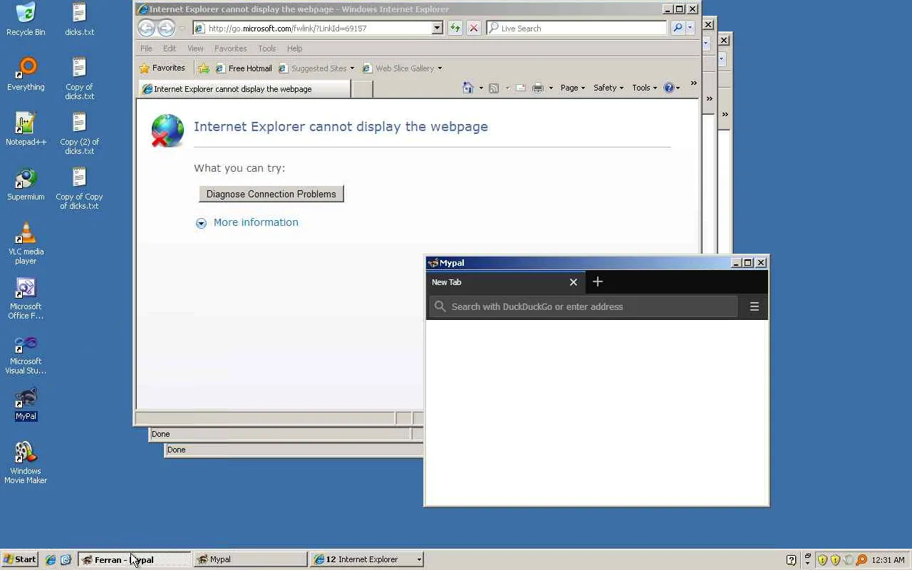Image resolution: width=912 pixels, height=570 pixels.
Task: Open the address bar dropdown arrow
Action: 437,28
